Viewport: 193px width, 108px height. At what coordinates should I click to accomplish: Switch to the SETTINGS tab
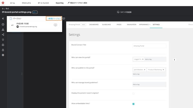[156, 25]
